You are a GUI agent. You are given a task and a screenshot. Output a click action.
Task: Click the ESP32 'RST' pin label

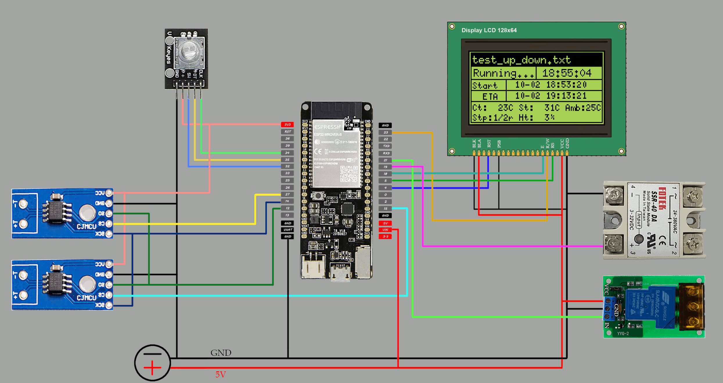287,132
